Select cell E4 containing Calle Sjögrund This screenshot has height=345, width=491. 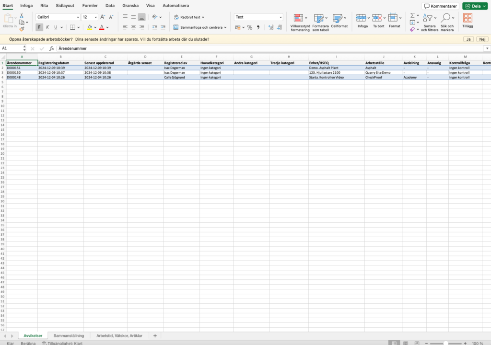pos(181,77)
